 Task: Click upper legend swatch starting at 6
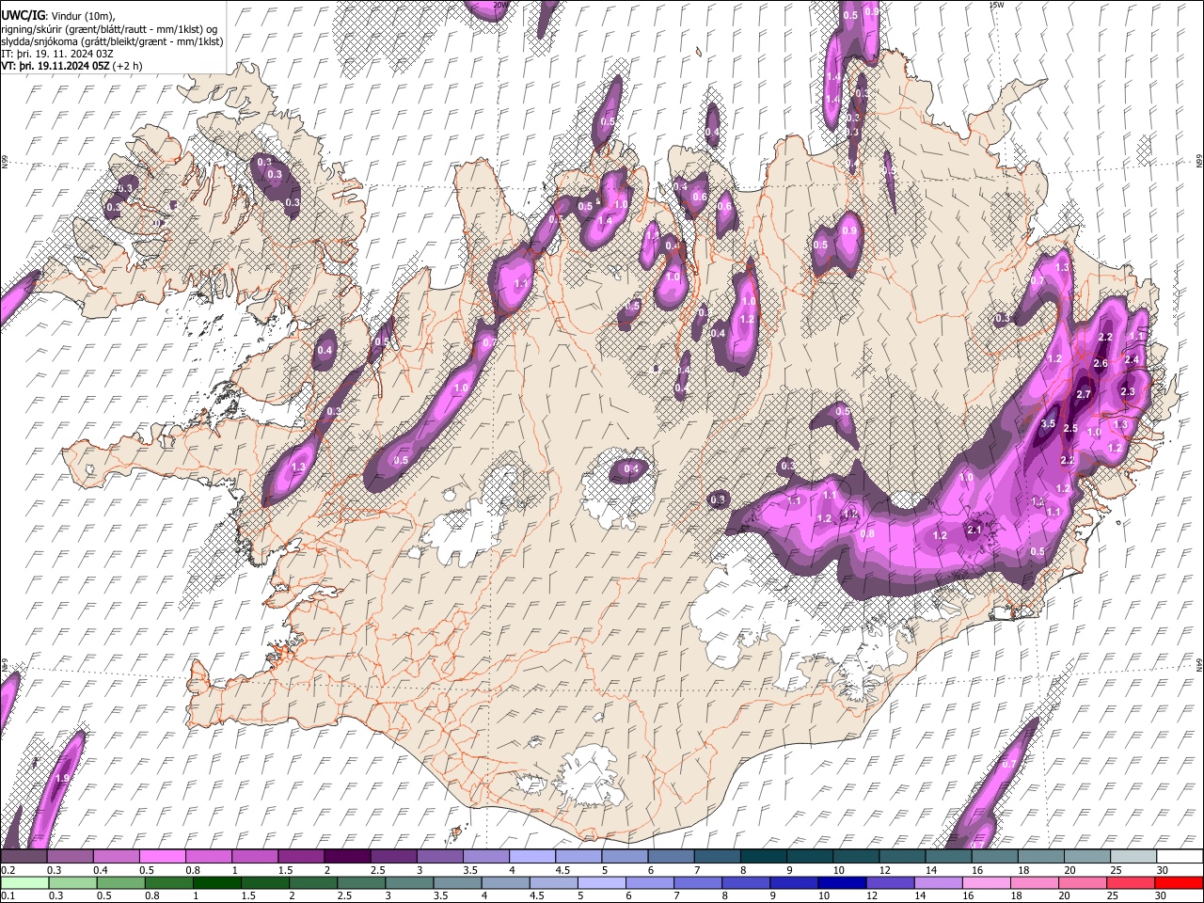tap(671, 856)
